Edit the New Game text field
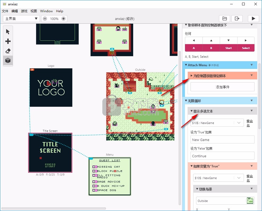The image size is (262, 211). point(222,140)
